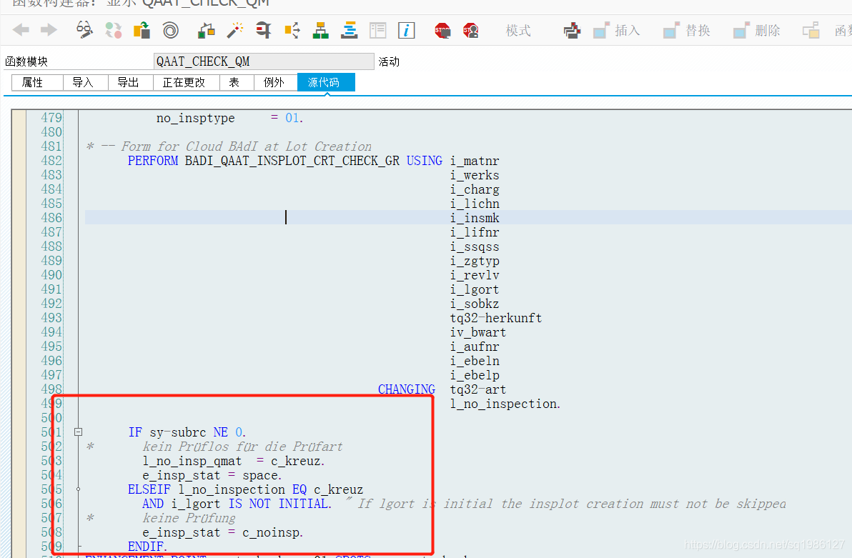
Task: Click the PERFORM keyword on line 482
Action: 153,161
